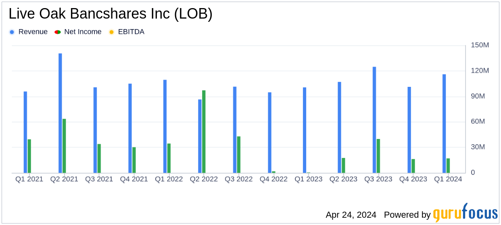Click the Q1 2021 axis label
Image resolution: width=501 pixels, height=225 pixels.
tap(29, 179)
